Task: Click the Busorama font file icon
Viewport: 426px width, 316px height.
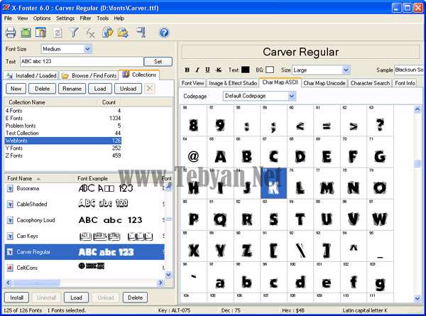Action: pyautogui.click(x=10, y=188)
